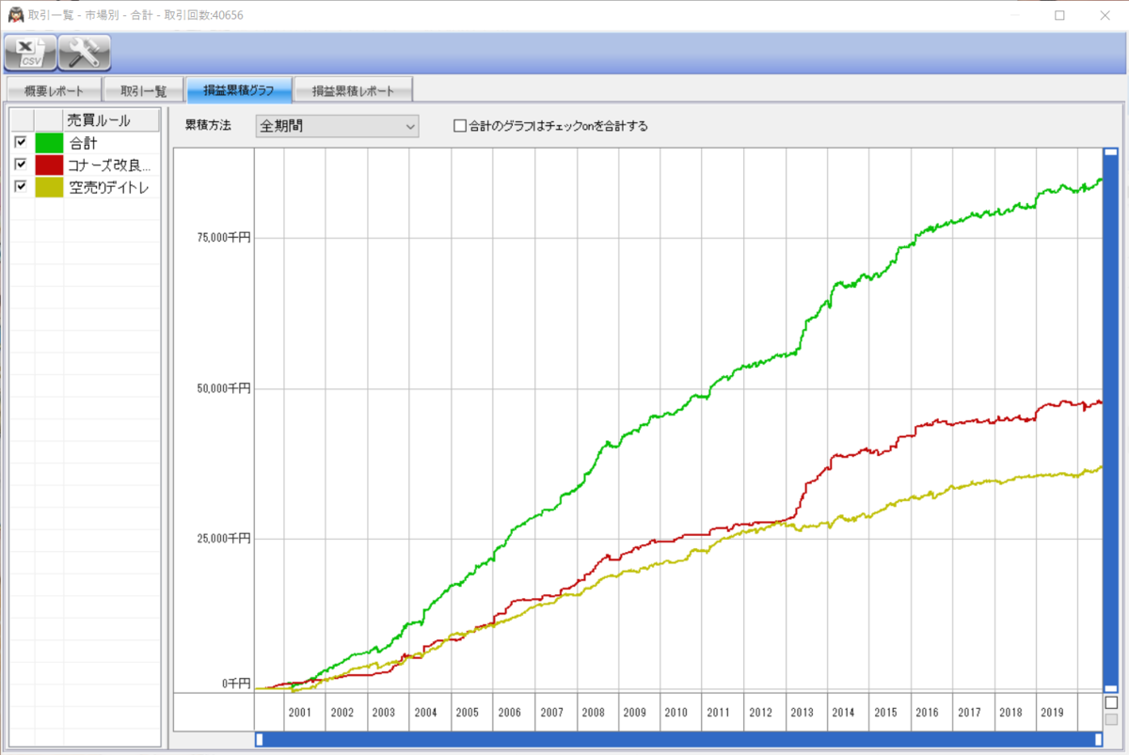Click the horizontal blue time range bar
This screenshot has width=1129, height=755.
pyautogui.click(x=678, y=739)
